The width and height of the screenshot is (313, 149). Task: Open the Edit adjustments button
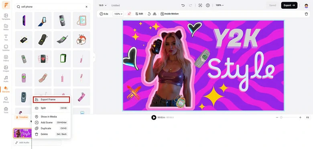(x=139, y=14)
